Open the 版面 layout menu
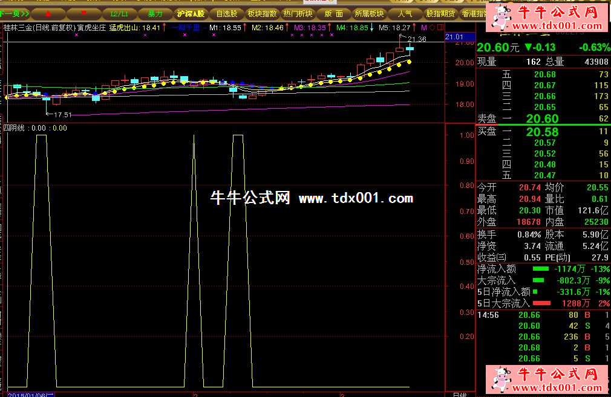611x397 pixels. click(333, 13)
